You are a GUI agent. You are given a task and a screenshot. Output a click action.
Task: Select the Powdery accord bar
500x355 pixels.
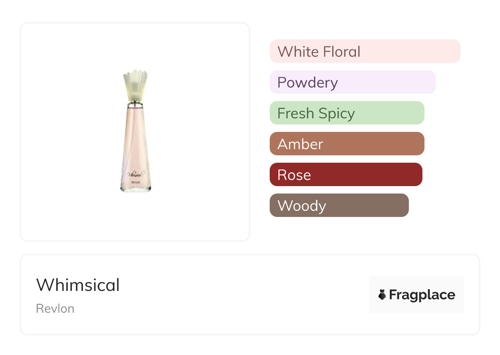352,82
